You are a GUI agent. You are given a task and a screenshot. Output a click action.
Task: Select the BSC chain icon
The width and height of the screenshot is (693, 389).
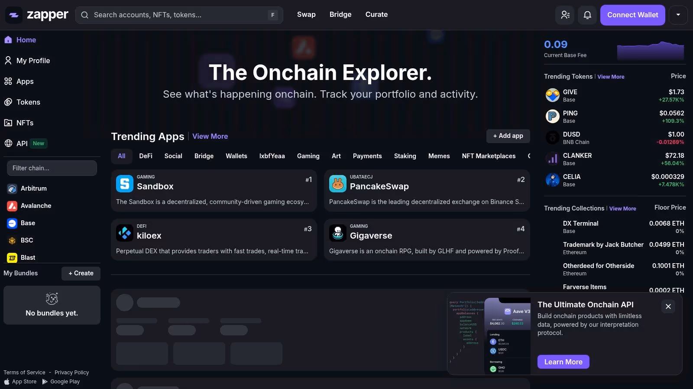coord(12,240)
